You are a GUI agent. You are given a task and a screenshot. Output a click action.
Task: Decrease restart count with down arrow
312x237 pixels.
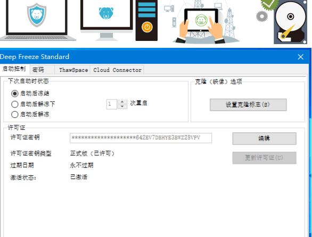point(122,106)
